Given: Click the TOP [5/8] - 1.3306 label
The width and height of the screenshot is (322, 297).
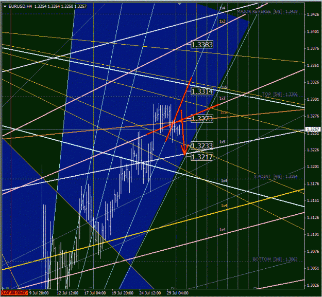Looking at the screenshot, I should 280,94.
